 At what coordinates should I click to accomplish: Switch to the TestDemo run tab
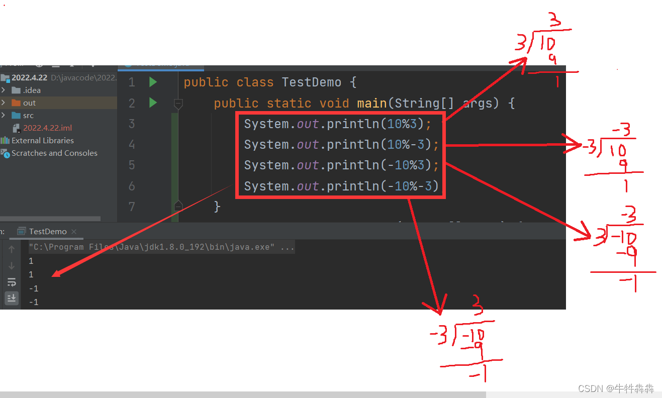pyautogui.click(x=47, y=232)
